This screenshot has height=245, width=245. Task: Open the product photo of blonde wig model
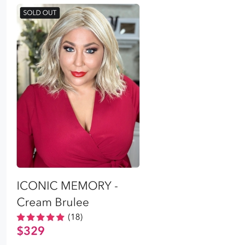(78, 86)
